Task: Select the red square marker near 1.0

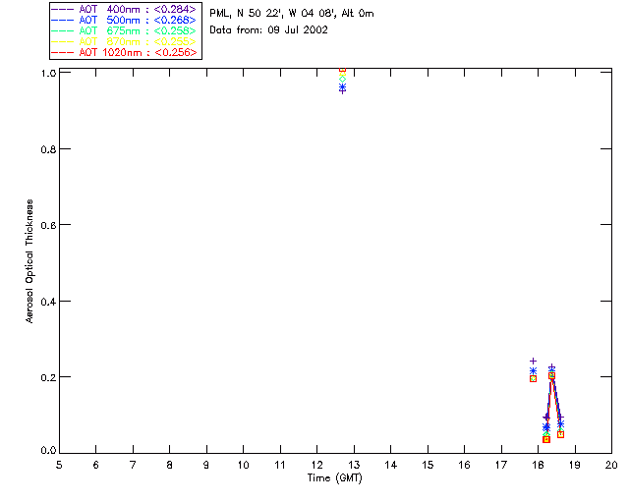Action: pyautogui.click(x=342, y=70)
